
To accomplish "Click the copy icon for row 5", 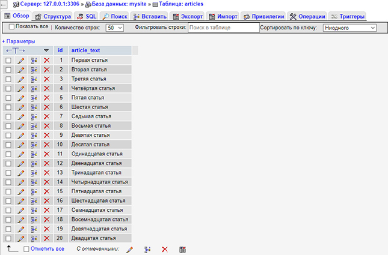I will tap(34, 98).
